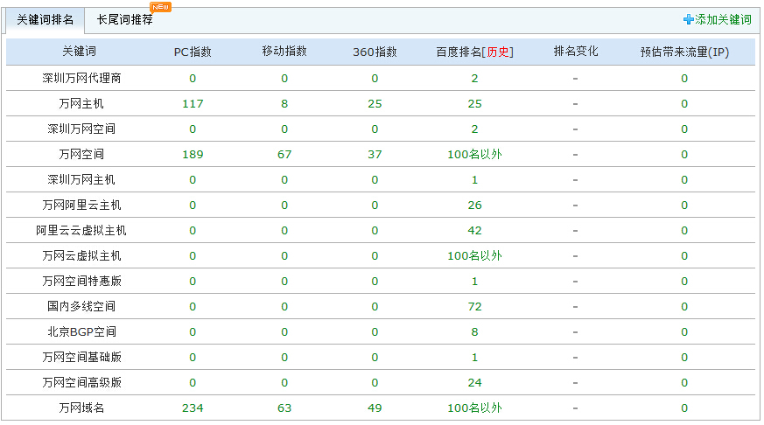Click 100名以外 in the 万网域名 row

474,408
